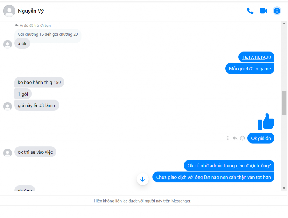Click the header profile avatar
288x218 pixels.
(x=9, y=11)
